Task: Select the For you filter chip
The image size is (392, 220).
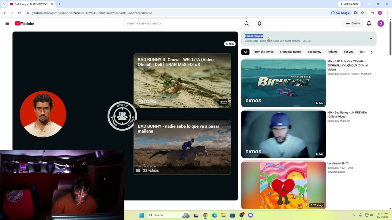Action: click(349, 52)
